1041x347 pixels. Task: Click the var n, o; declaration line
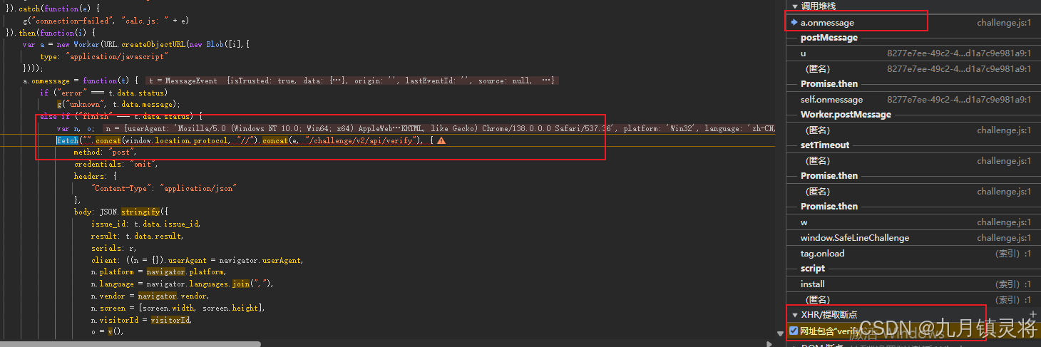pos(76,128)
